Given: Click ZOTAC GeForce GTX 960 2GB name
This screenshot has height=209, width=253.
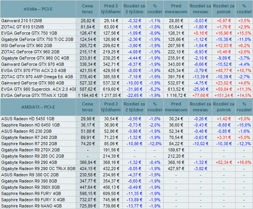Looking at the screenshot, I should (30, 52).
